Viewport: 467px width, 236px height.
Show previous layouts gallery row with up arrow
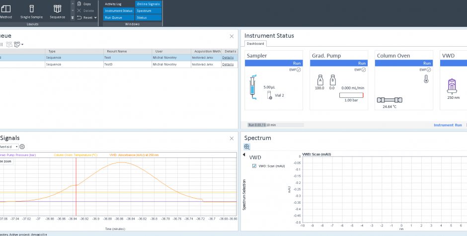coord(73,4)
